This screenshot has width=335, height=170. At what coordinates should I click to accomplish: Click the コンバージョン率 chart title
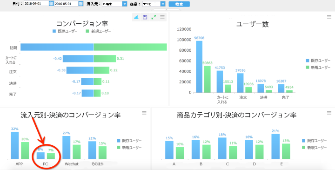[x=82, y=24]
